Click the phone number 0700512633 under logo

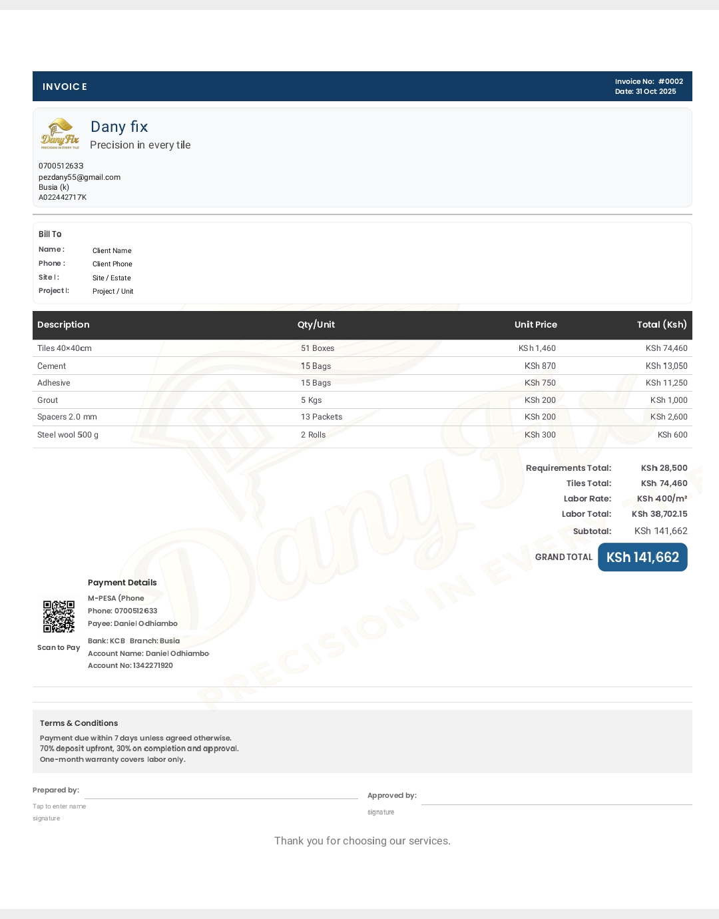coord(61,165)
